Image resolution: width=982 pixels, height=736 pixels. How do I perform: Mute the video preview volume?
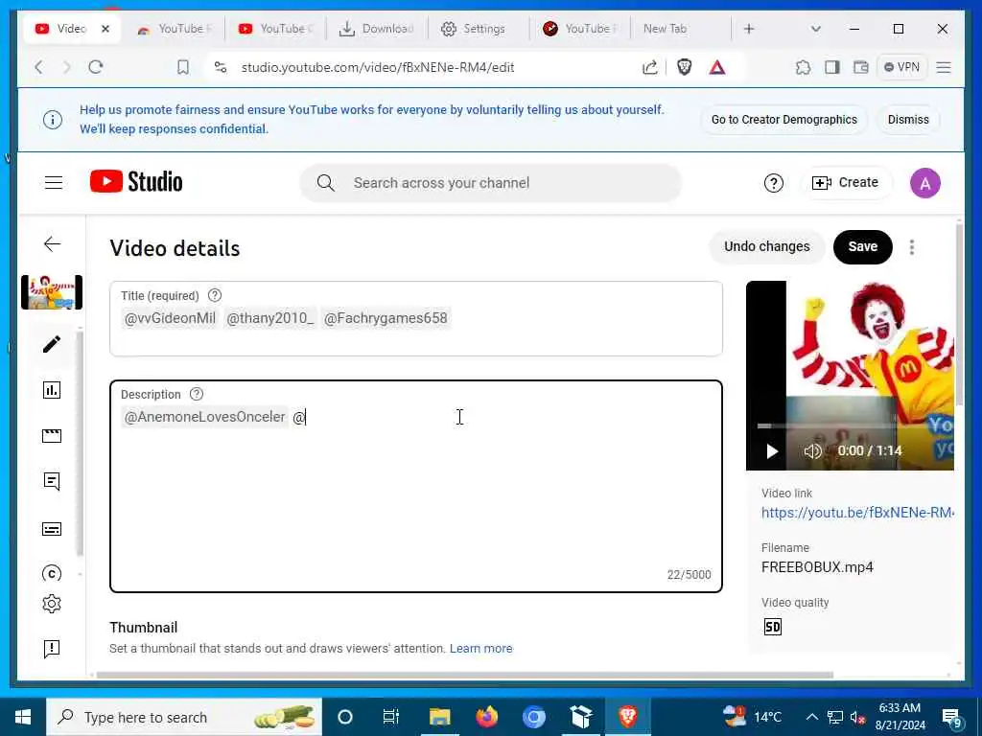pos(812,451)
